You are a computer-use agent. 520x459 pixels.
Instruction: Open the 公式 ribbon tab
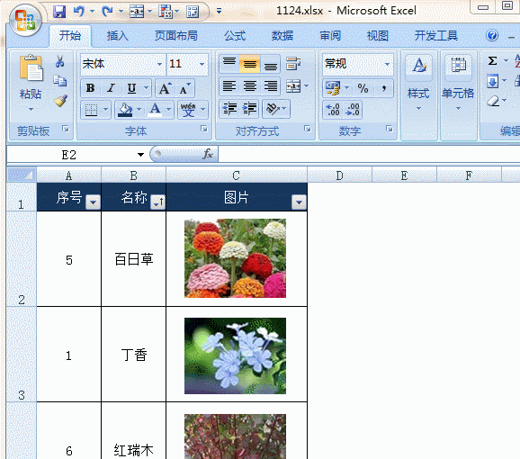235,35
